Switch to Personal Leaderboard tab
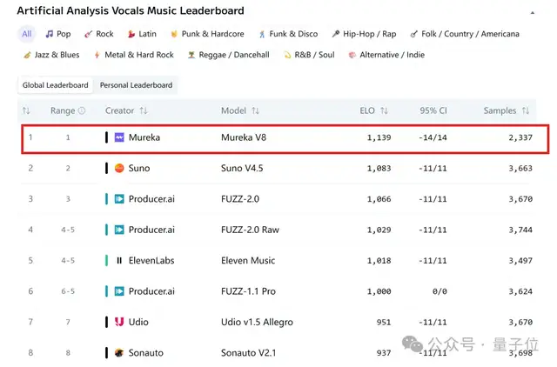This screenshot has width=557, height=367. (136, 85)
